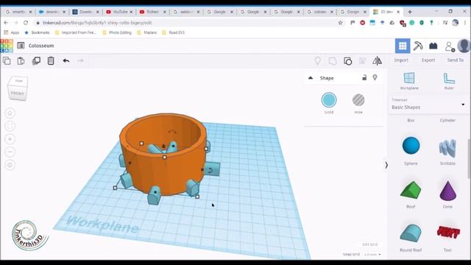Click the Copy toolbar icon

point(7,60)
